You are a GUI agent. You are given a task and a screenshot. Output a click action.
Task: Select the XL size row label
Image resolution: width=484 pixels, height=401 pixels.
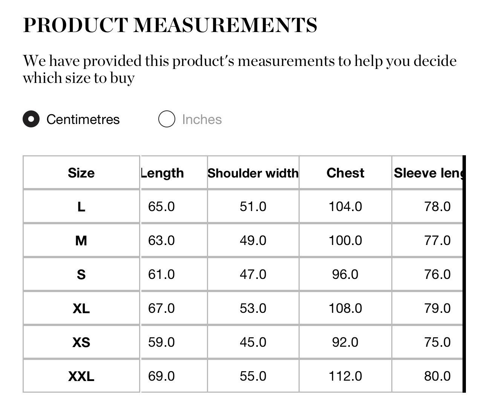pyautogui.click(x=81, y=308)
